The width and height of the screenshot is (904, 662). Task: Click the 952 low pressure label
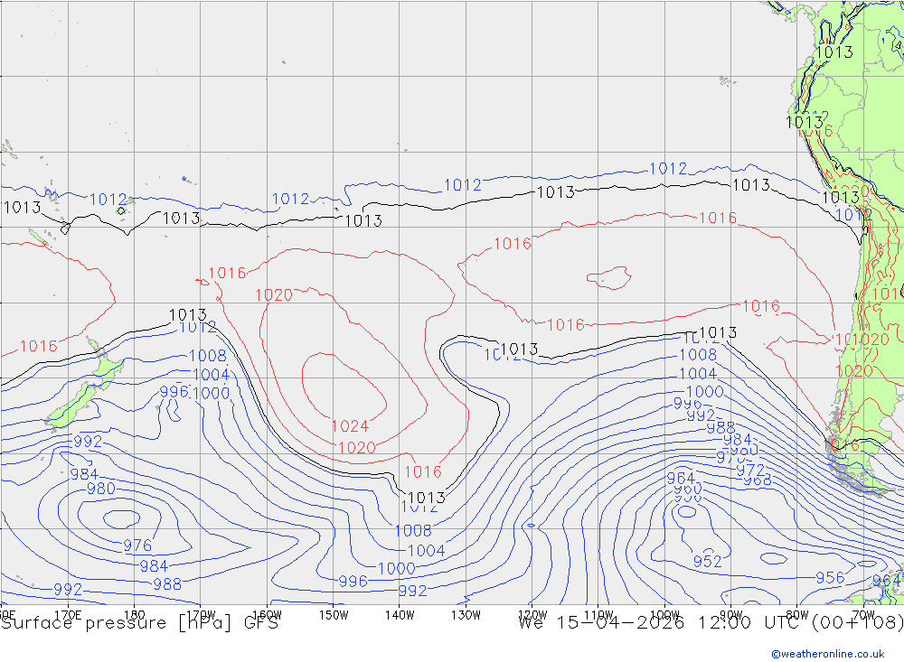point(707,561)
